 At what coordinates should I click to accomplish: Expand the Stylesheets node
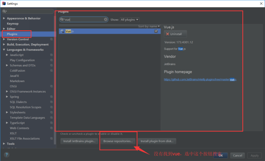coord(7,112)
